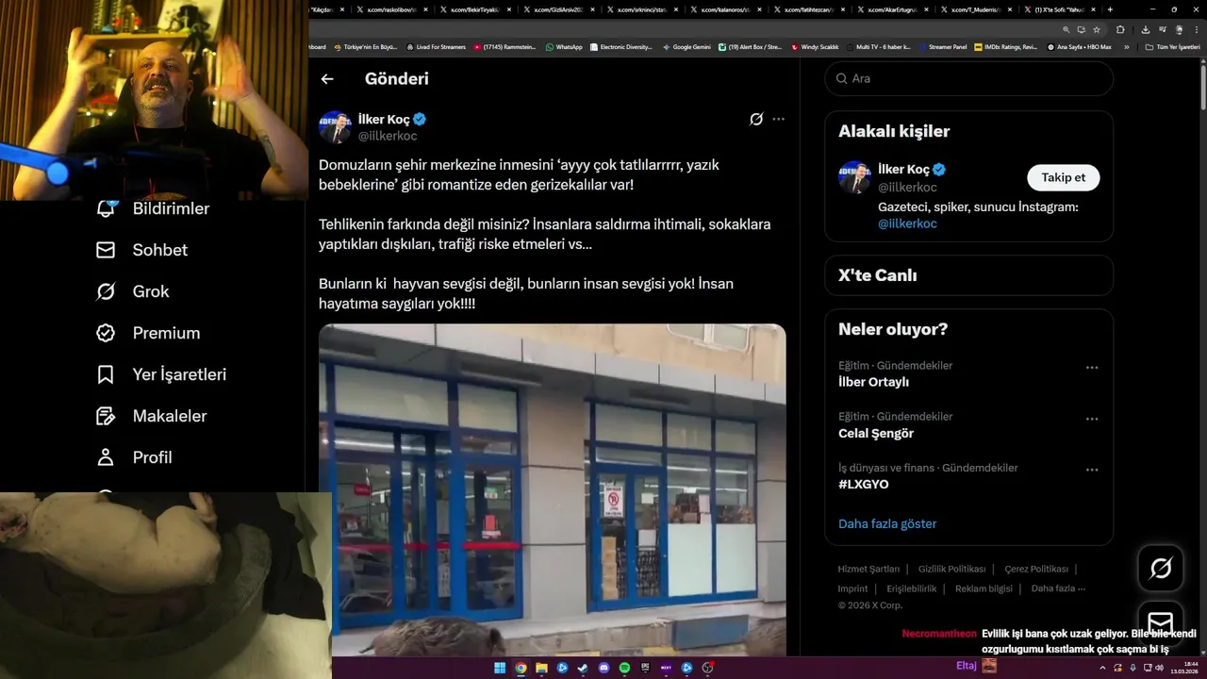Viewport: 1207px width, 679px height.
Task: Click the Grok slash-circle sidebar icon
Action: 106,291
